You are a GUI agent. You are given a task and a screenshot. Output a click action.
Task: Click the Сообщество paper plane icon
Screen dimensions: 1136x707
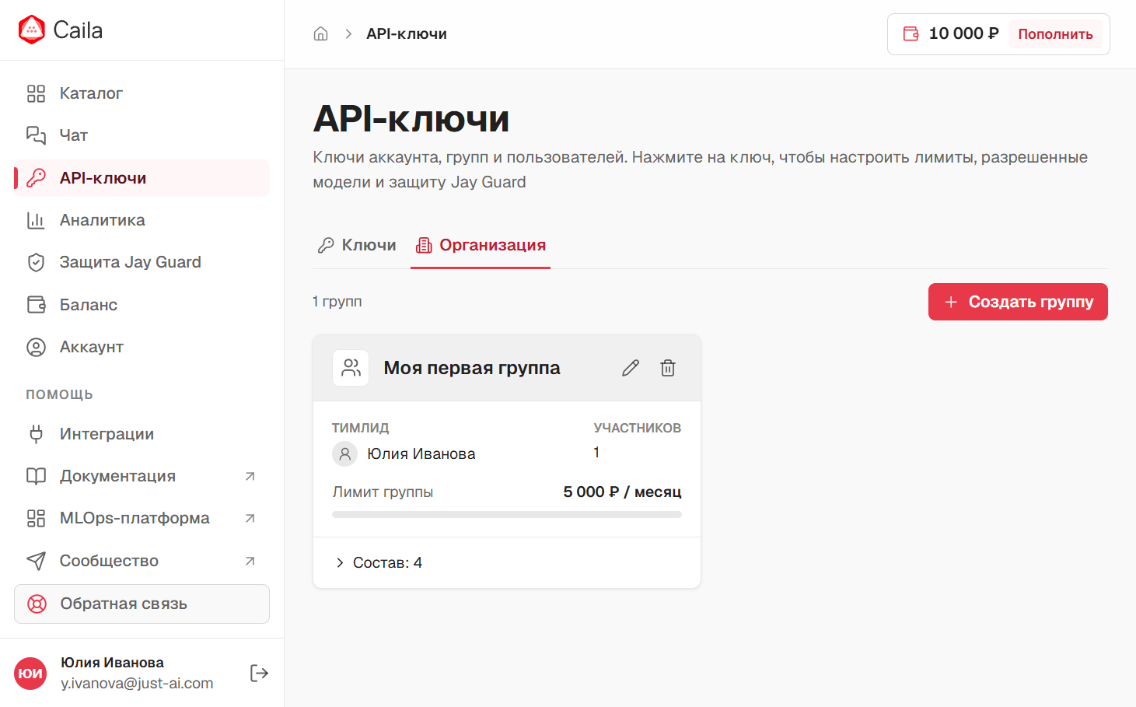click(x=36, y=561)
